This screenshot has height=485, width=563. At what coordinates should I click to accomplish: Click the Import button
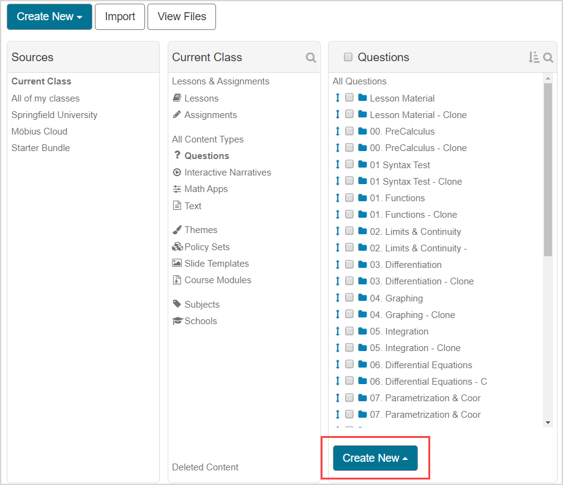coord(120,17)
